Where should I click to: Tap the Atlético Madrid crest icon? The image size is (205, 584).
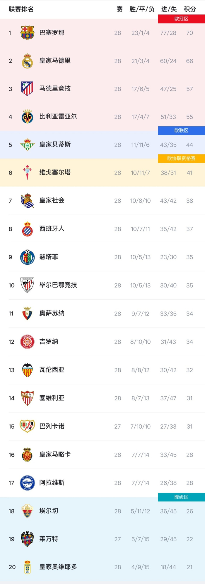27,89
